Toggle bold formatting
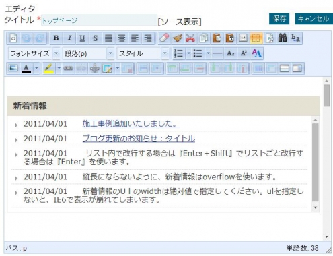The height and width of the screenshot is (256, 333). pyautogui.click(x=56, y=38)
